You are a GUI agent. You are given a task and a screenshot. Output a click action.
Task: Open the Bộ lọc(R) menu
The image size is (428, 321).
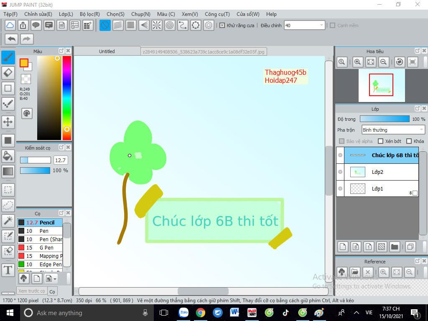click(x=90, y=14)
